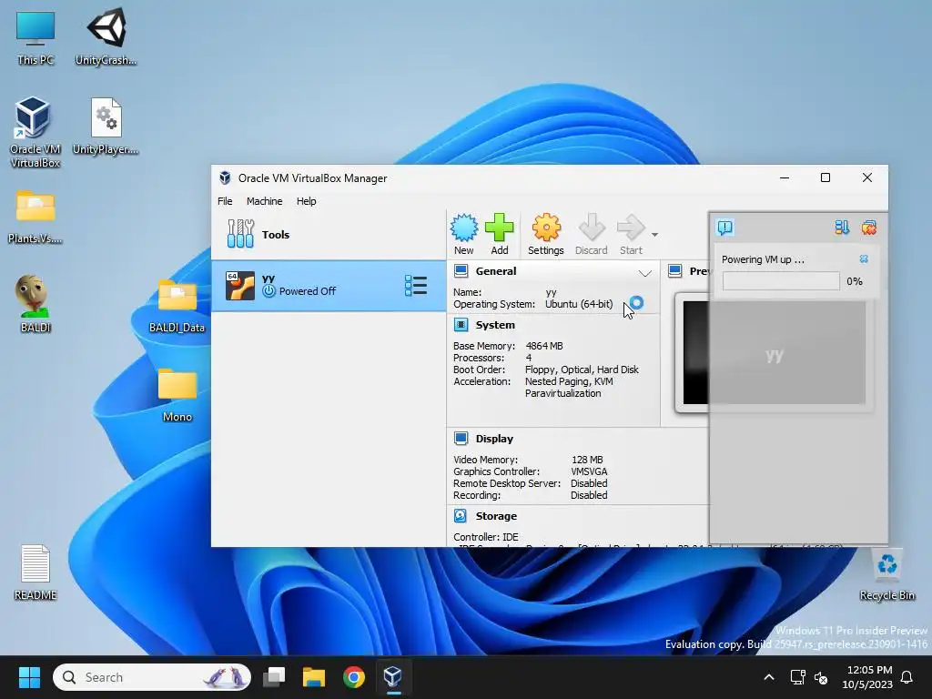This screenshot has width=932, height=699.
Task: Select the Mono folder on desktop
Action: pyautogui.click(x=177, y=395)
